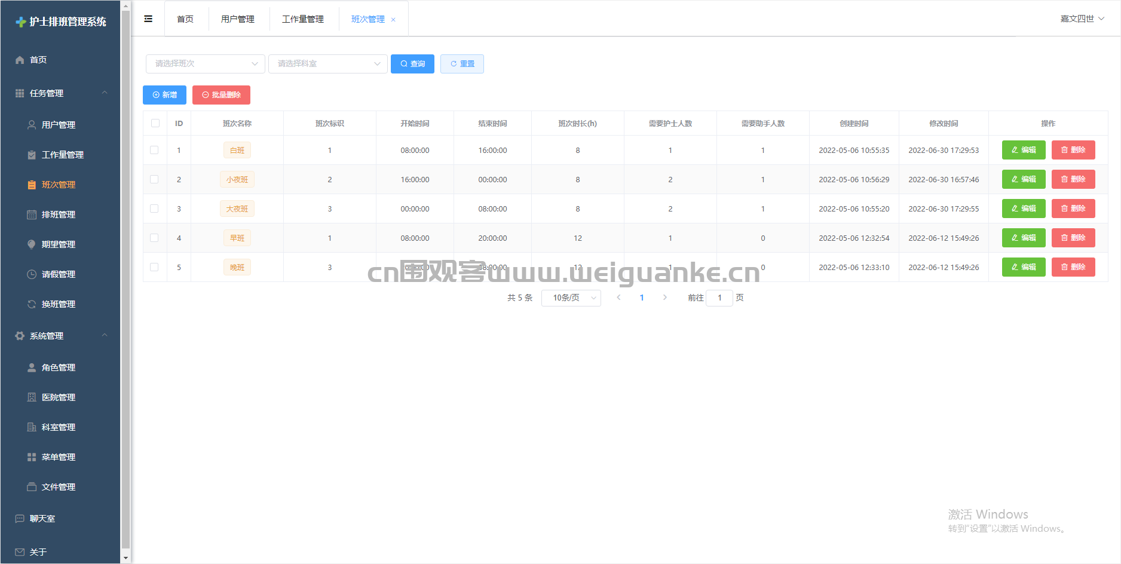Viewport: 1121px width, 564px height.
Task: Click the 班次管理 orange clipboard icon
Action: pyautogui.click(x=32, y=185)
